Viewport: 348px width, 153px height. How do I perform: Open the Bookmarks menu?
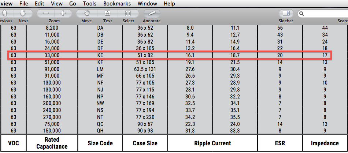pos(117,4)
